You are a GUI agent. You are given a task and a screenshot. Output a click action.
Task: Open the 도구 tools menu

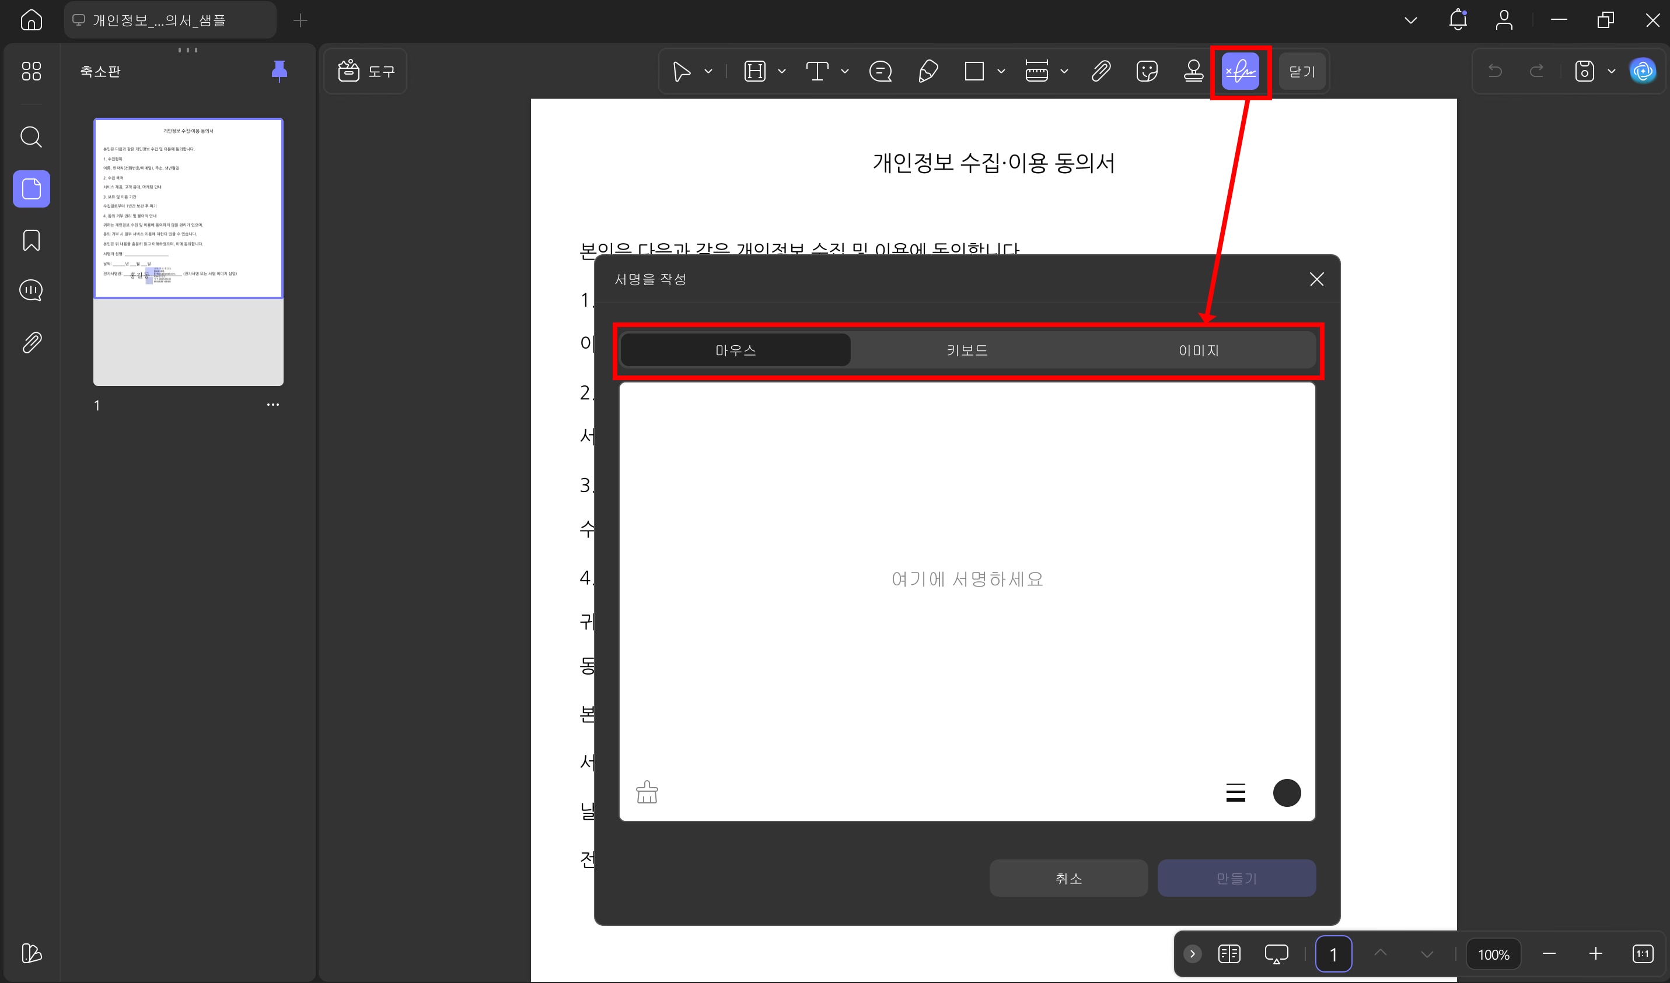[x=365, y=71]
